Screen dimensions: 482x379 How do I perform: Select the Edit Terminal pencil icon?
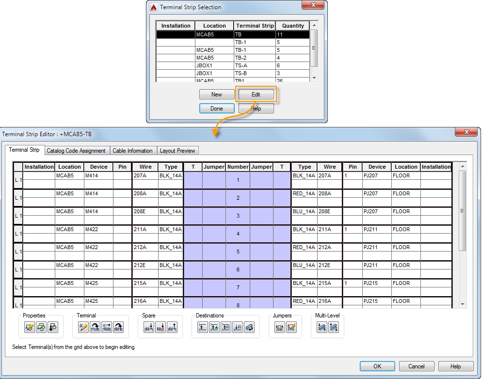tap(83, 327)
